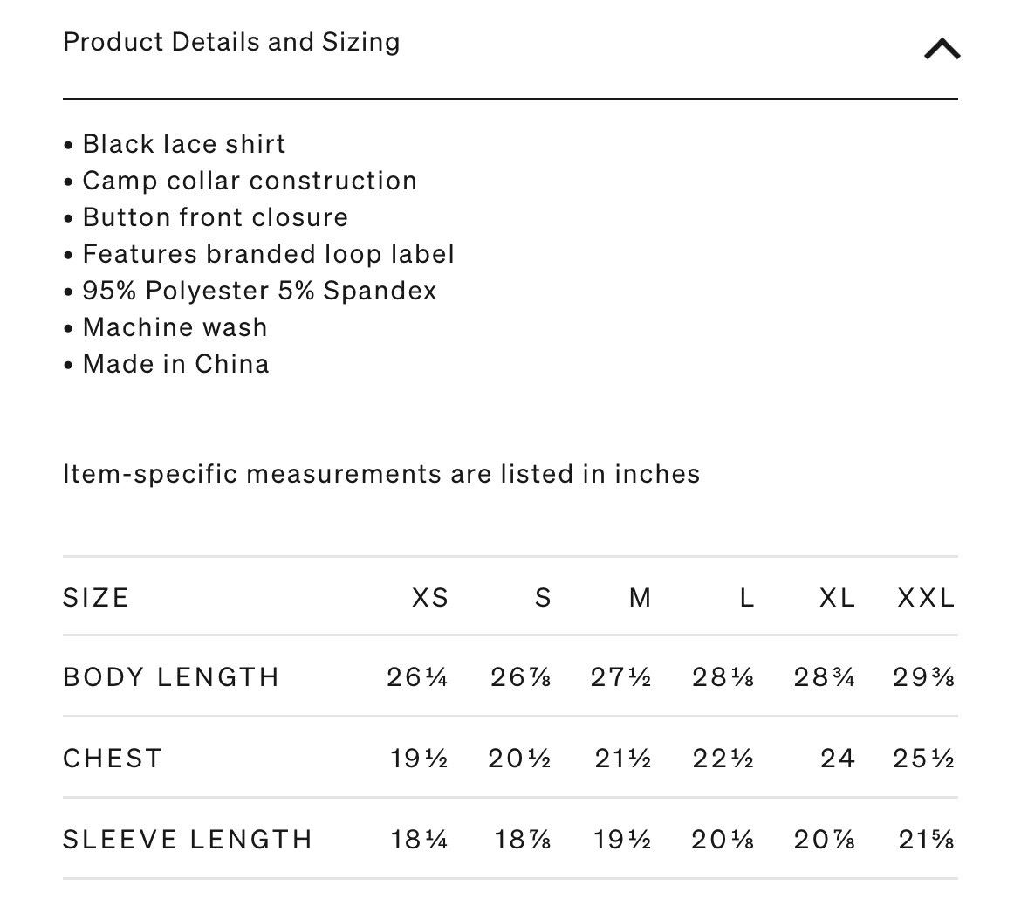
Task: Select the L size column header
Action: coord(747,597)
